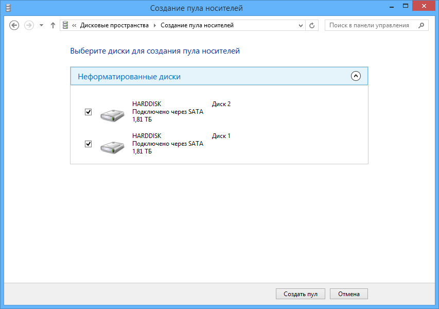Screen dimensions: 439x309
Task: Uncheck the Диск 2 disk checkbox
Action: pos(89,111)
